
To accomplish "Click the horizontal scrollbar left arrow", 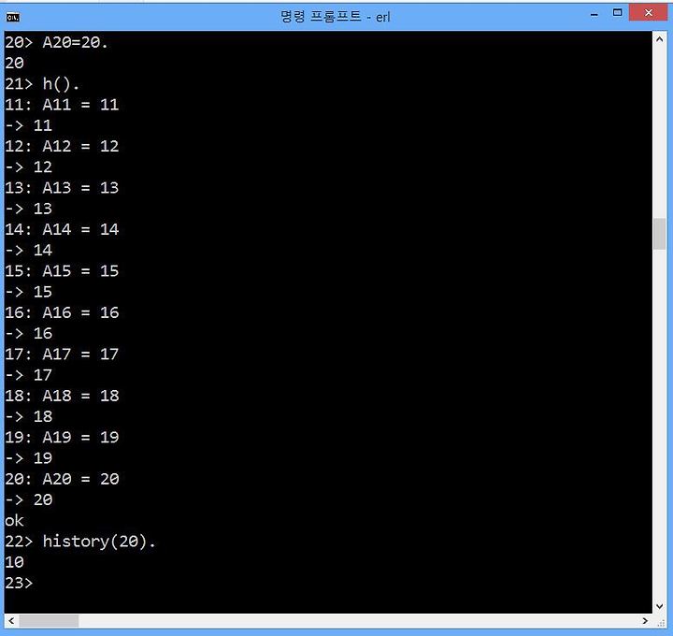I will tap(11, 620).
